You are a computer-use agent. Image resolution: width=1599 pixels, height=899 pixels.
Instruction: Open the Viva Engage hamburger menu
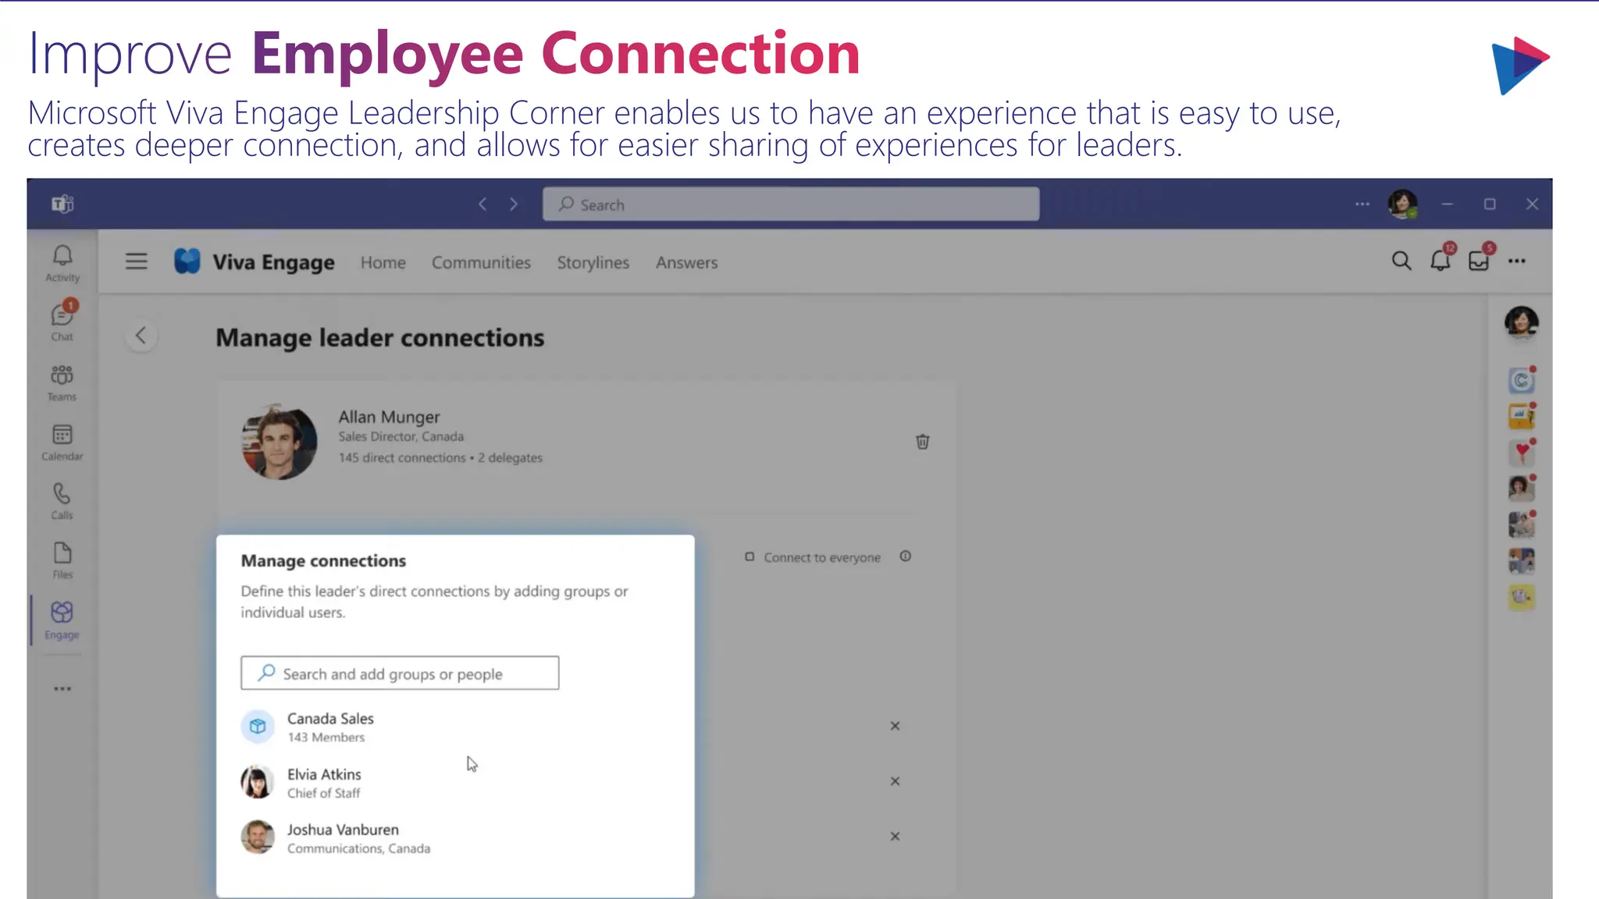coord(137,261)
